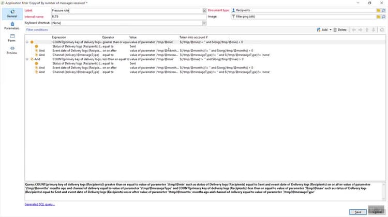Click the Add button in filter toolbar
The image size is (388, 217).
point(322,30)
